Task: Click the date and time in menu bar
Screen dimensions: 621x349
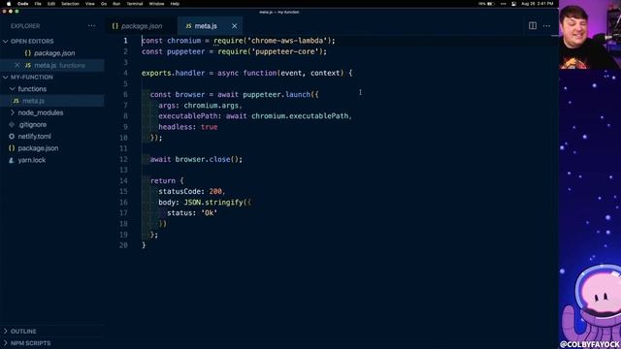Action: 537,4
